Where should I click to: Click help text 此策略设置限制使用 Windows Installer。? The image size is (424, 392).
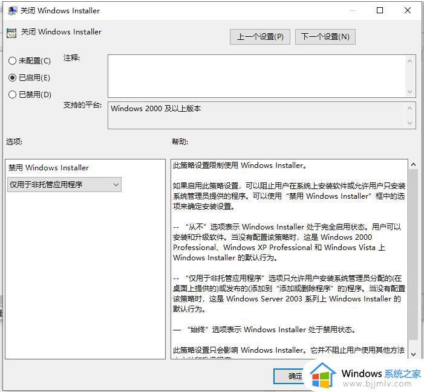click(240, 165)
